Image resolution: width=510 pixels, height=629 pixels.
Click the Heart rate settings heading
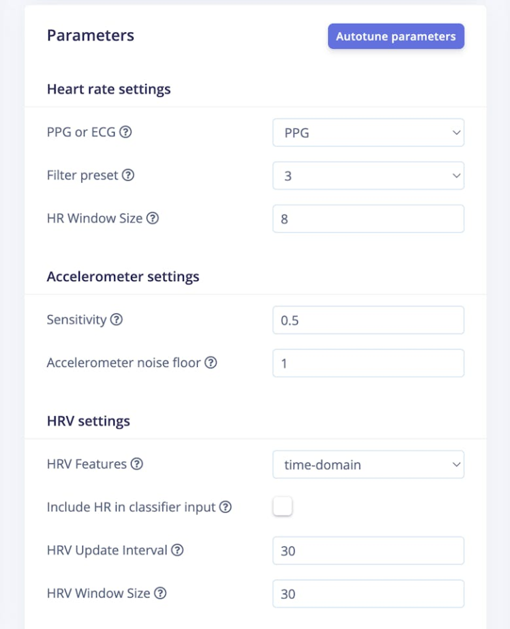click(108, 89)
